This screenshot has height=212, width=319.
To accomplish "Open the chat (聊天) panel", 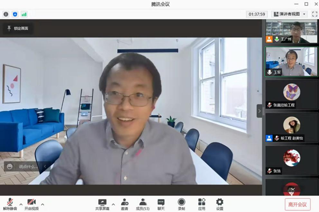I will click(x=161, y=204).
